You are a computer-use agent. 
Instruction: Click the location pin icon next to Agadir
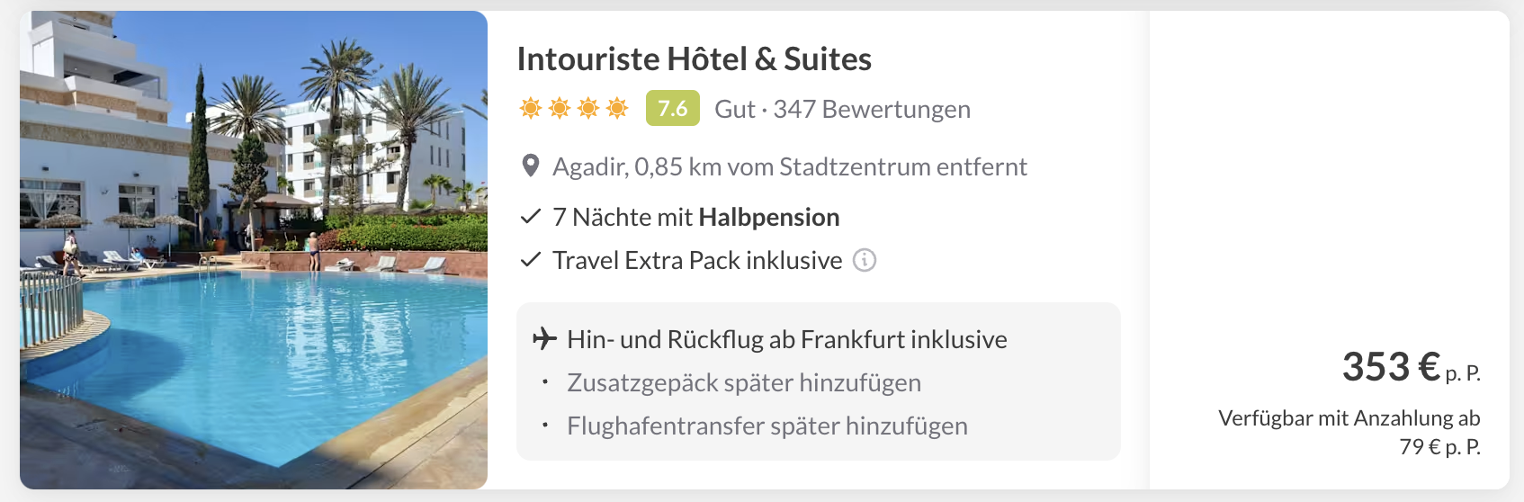click(x=531, y=166)
